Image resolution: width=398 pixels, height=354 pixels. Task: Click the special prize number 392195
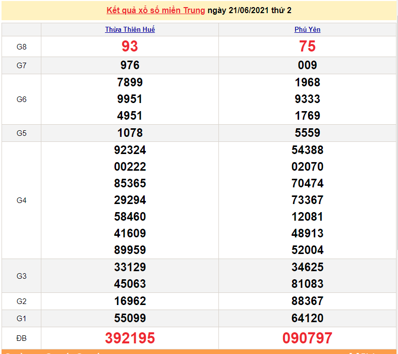point(130,338)
